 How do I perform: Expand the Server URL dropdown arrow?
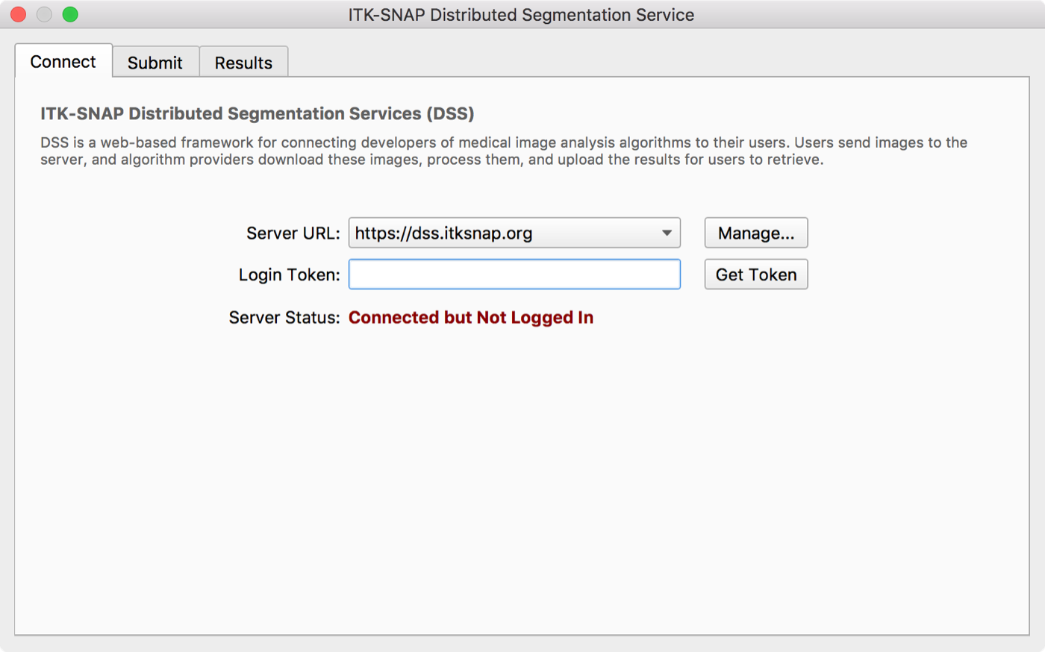point(667,233)
